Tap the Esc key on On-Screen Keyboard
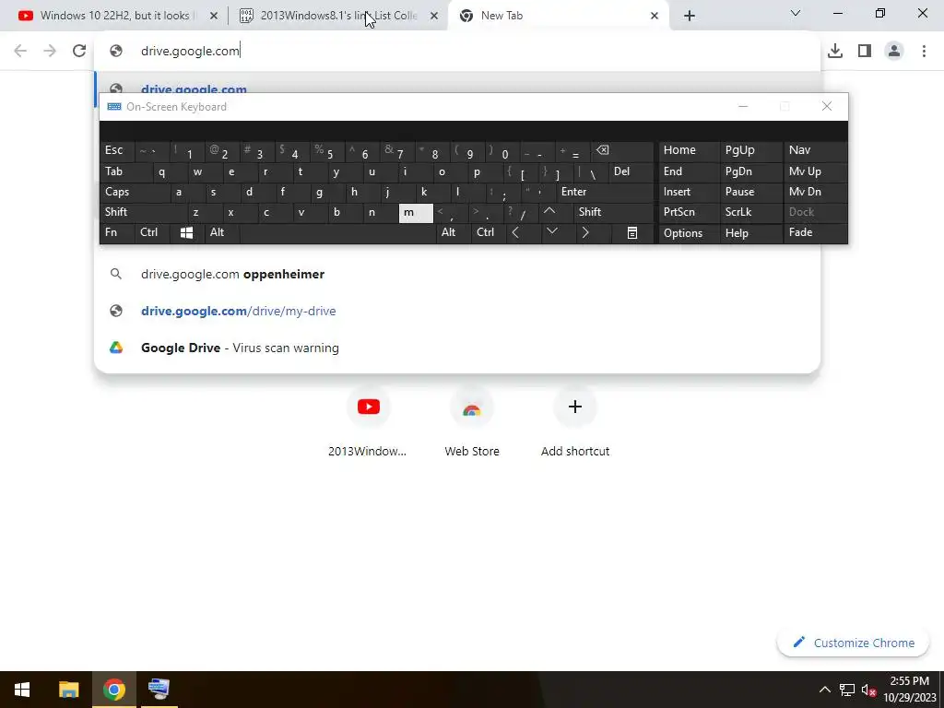 [117, 150]
